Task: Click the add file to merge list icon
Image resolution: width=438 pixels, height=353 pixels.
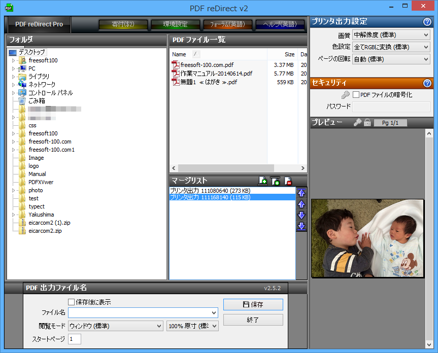Action: click(x=262, y=181)
